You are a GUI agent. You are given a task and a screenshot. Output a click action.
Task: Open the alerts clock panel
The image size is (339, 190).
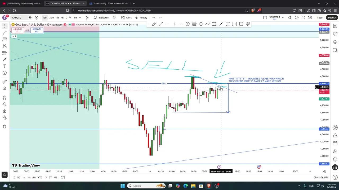pos(335,34)
